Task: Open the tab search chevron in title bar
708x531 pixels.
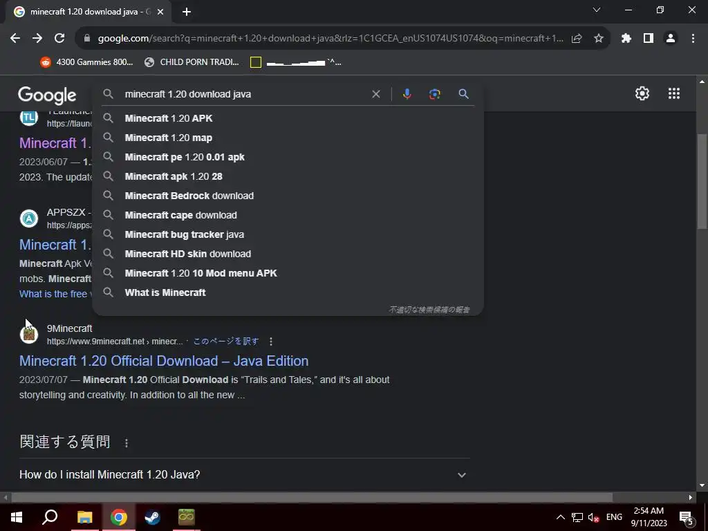Action: pos(597,10)
